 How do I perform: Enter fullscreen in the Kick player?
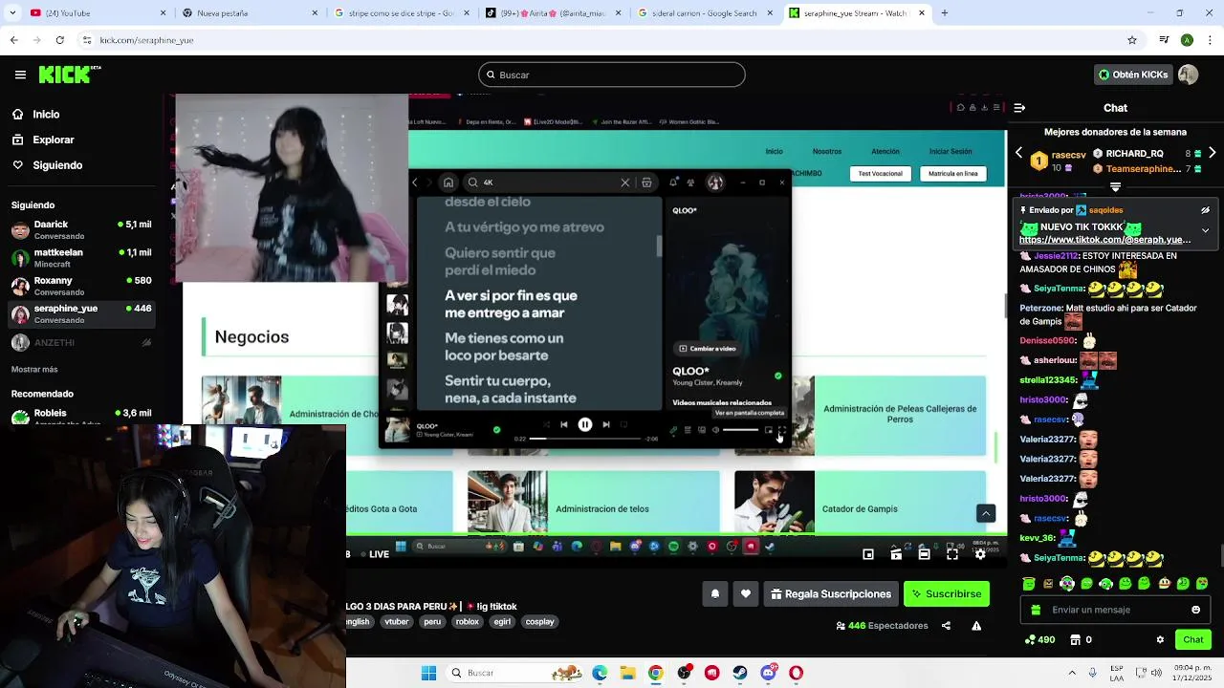[x=952, y=554]
